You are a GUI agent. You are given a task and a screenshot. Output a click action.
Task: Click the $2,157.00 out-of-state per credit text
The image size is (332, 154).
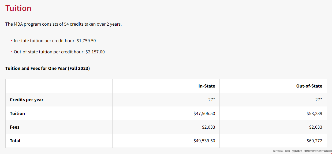tap(95, 52)
